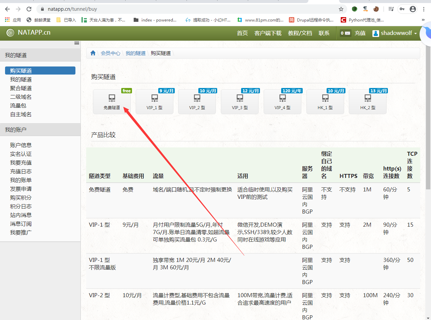The image size is (431, 320).
Task: Open the Python代理池 bookmark
Action: click(362, 20)
